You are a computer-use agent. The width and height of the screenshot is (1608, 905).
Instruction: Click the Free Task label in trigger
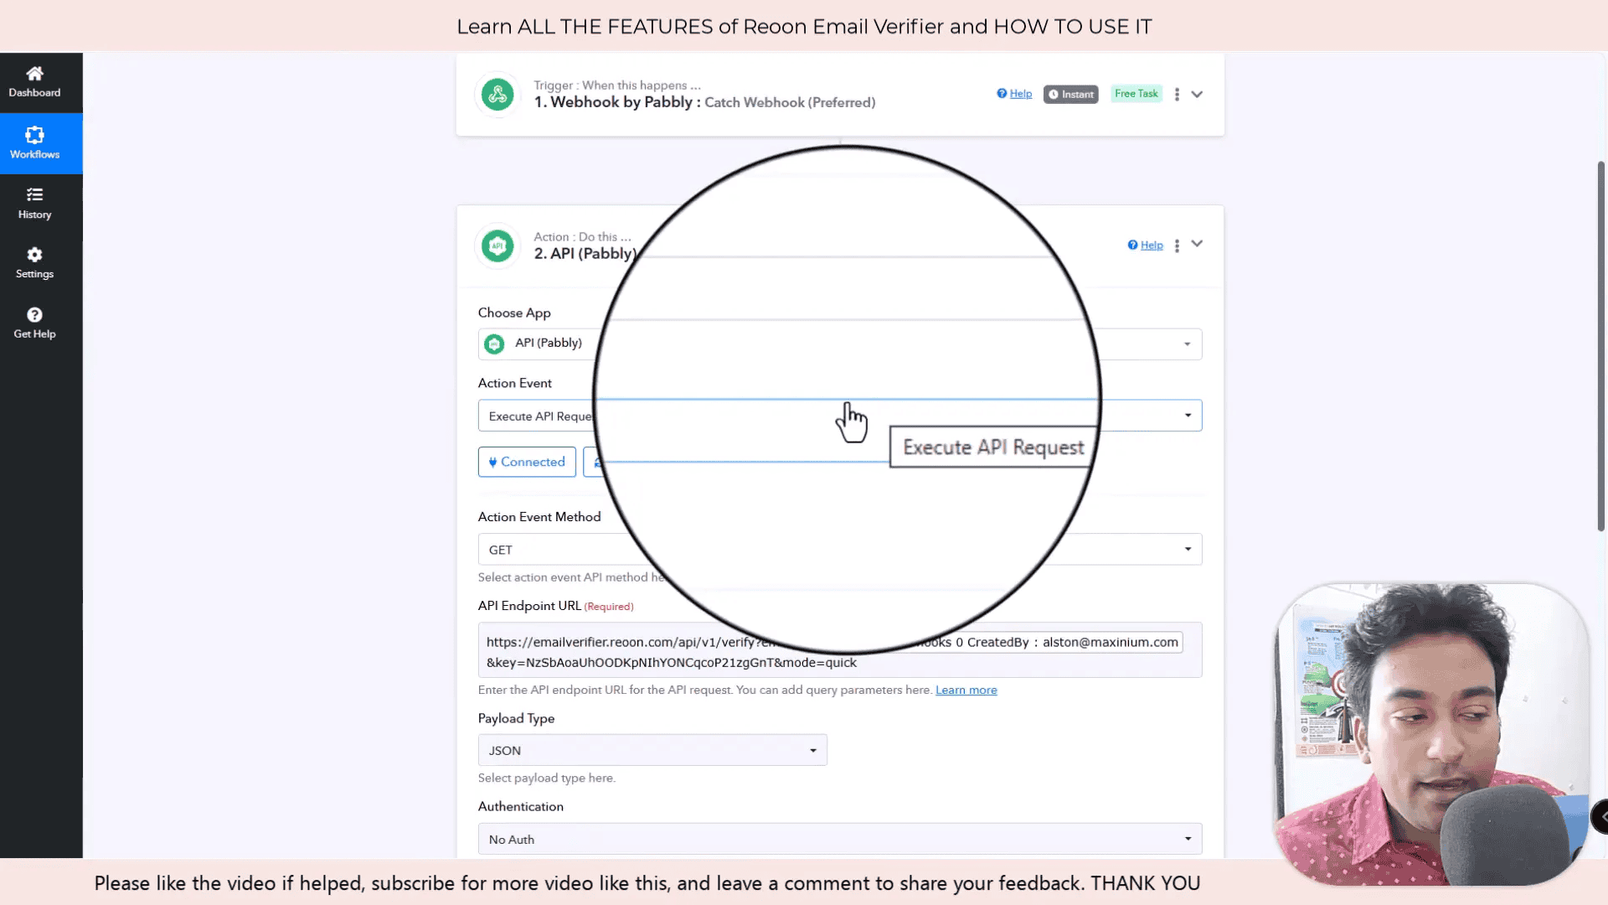(1136, 93)
